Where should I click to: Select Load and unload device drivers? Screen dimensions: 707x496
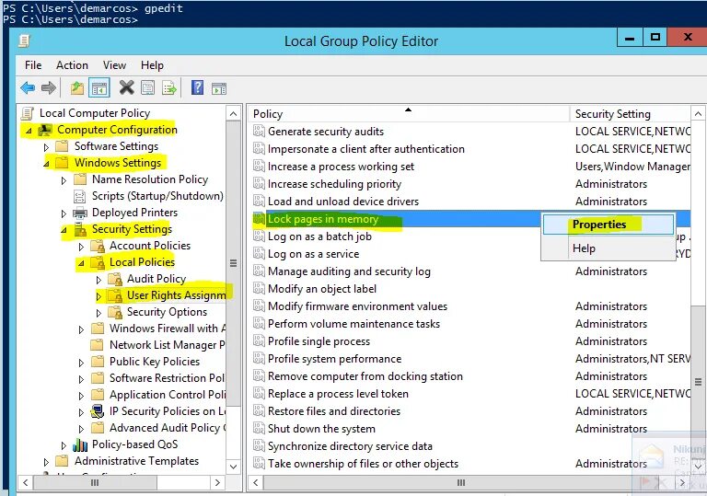point(343,202)
